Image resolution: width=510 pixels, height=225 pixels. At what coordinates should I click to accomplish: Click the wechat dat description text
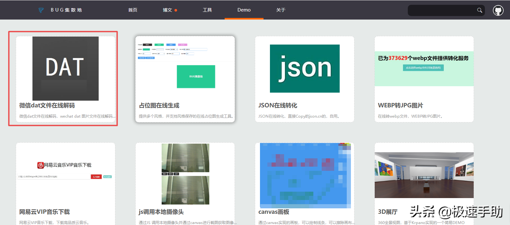[67, 116]
